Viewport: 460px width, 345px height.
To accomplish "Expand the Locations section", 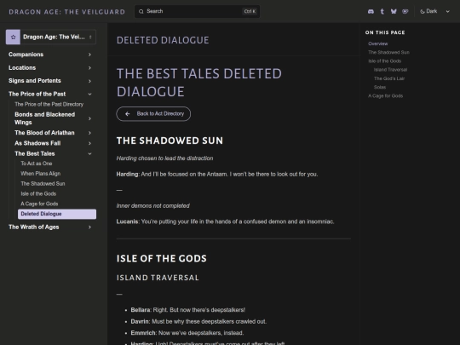I will (89, 68).
